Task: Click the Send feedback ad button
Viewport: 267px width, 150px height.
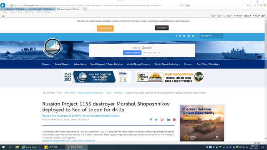Action: pyautogui.click(x=132, y=53)
